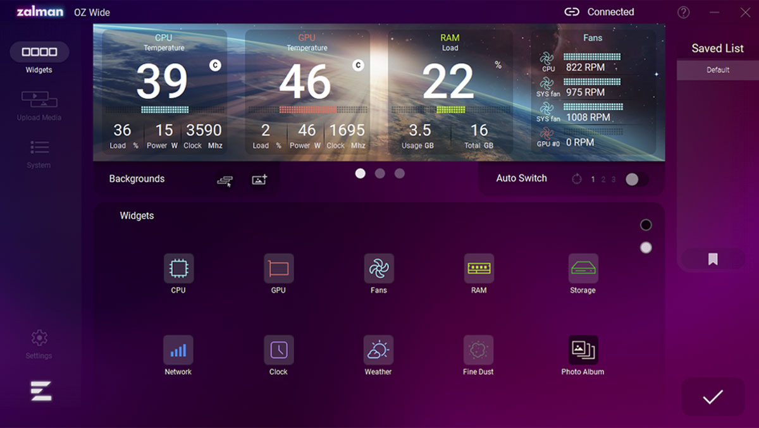The image size is (759, 428).
Task: Switch to the System tab
Action: point(39,154)
